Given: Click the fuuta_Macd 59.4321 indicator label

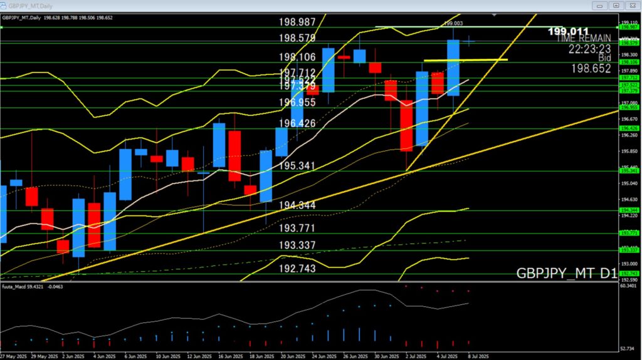Looking at the screenshot, I should pos(33,287).
